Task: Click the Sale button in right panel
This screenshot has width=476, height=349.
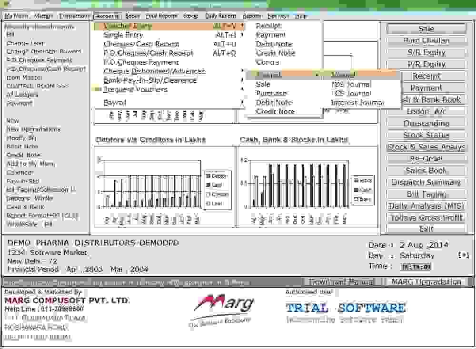Action: pos(426,29)
